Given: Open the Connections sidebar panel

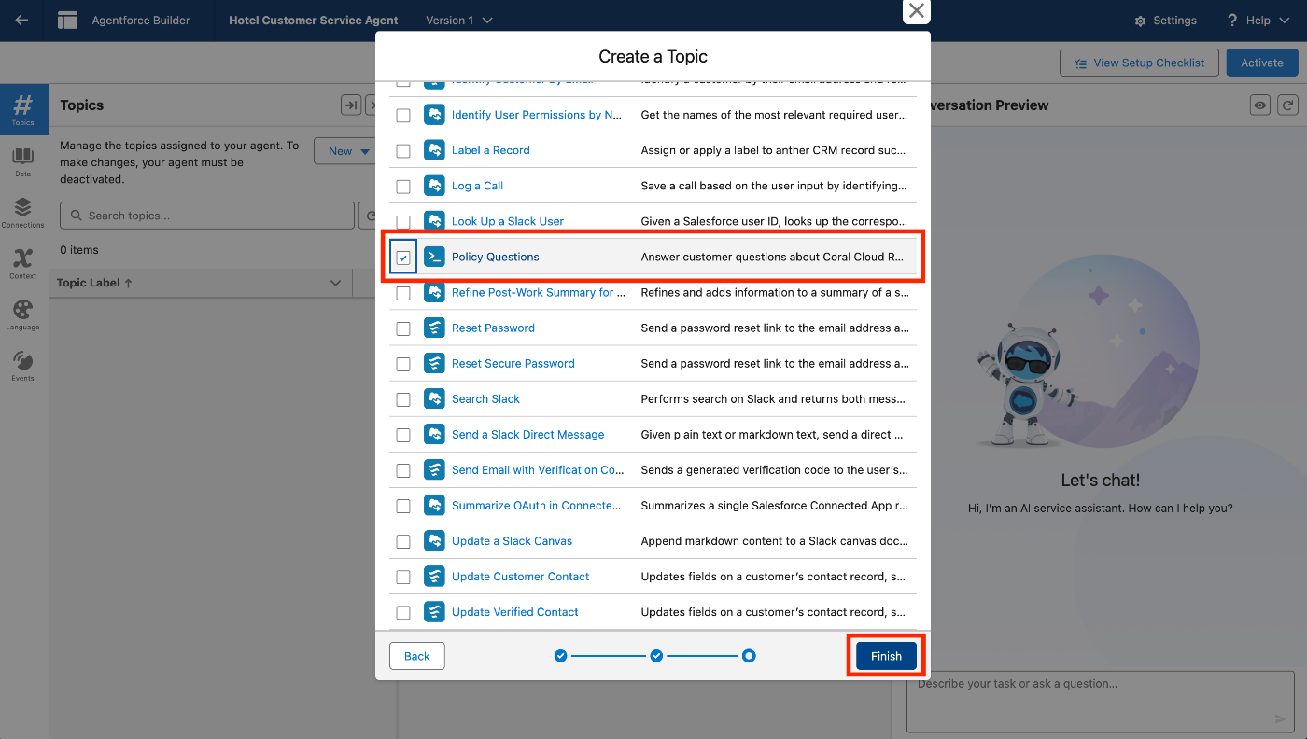Looking at the screenshot, I should (23, 213).
